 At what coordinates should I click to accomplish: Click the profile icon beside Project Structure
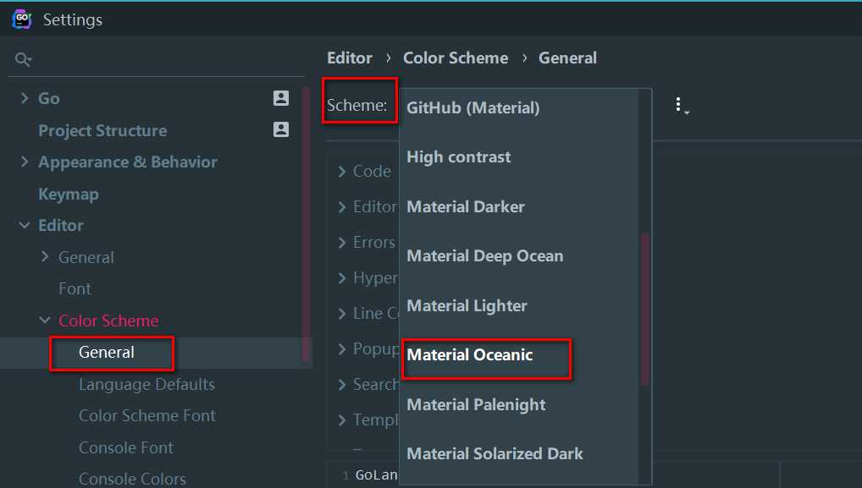click(x=281, y=129)
